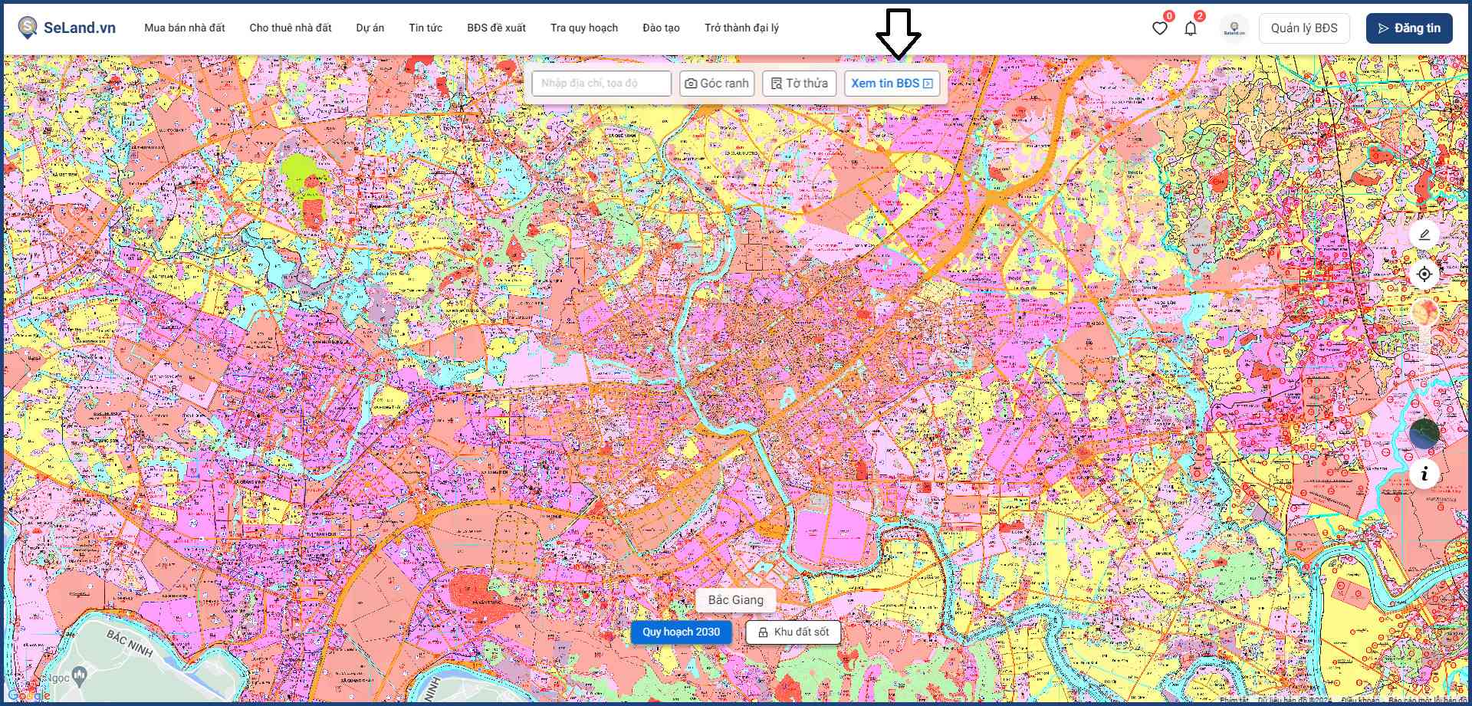Click the locate-me crosshair icon

(x=1424, y=274)
